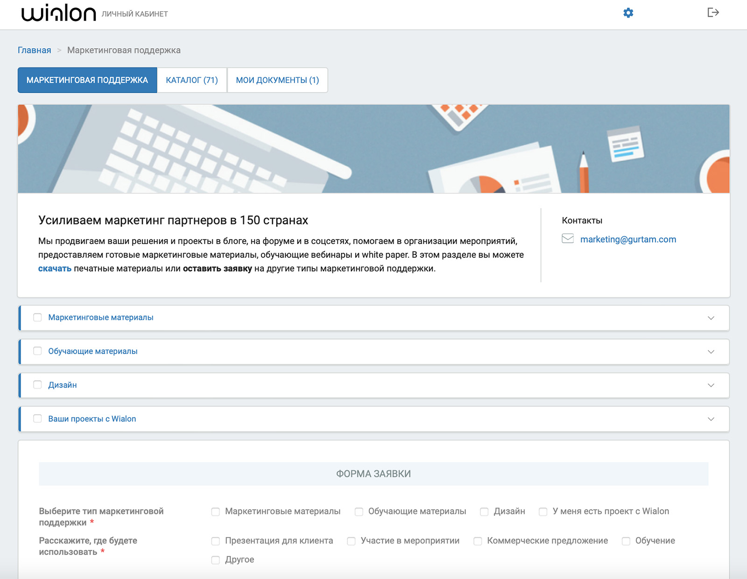747x579 pixels.
Task: Go to the Главная breadcrumb link
Action: click(x=35, y=50)
